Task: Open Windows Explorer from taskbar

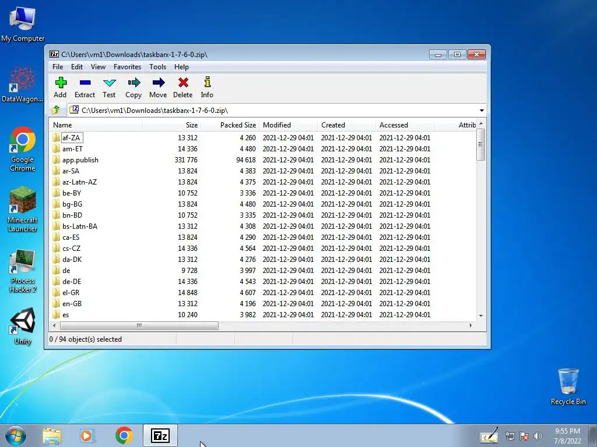Action: click(52, 435)
